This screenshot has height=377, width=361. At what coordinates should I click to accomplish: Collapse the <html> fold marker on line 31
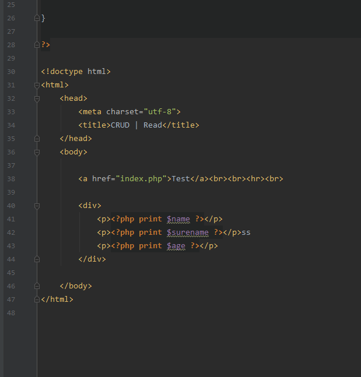[x=37, y=85]
